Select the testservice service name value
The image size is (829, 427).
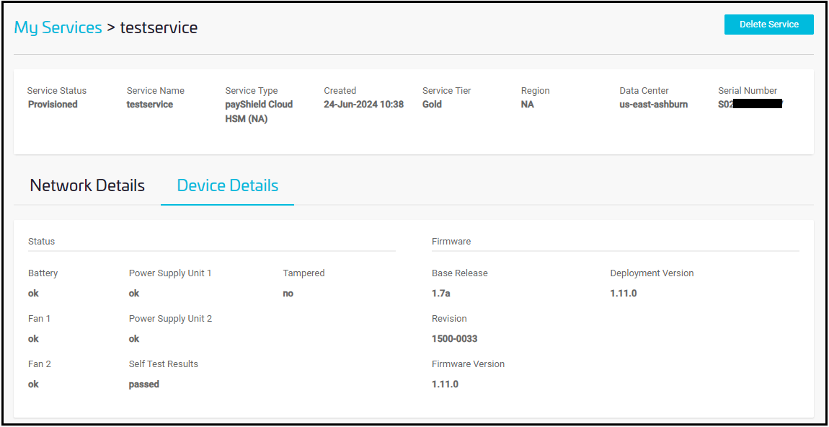[x=150, y=105]
